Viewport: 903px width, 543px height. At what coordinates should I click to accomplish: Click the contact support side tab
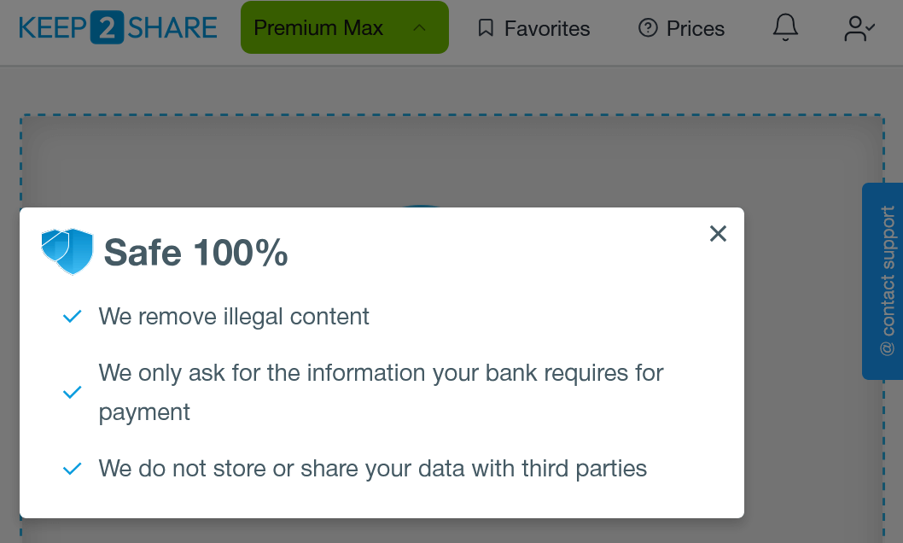click(883, 281)
